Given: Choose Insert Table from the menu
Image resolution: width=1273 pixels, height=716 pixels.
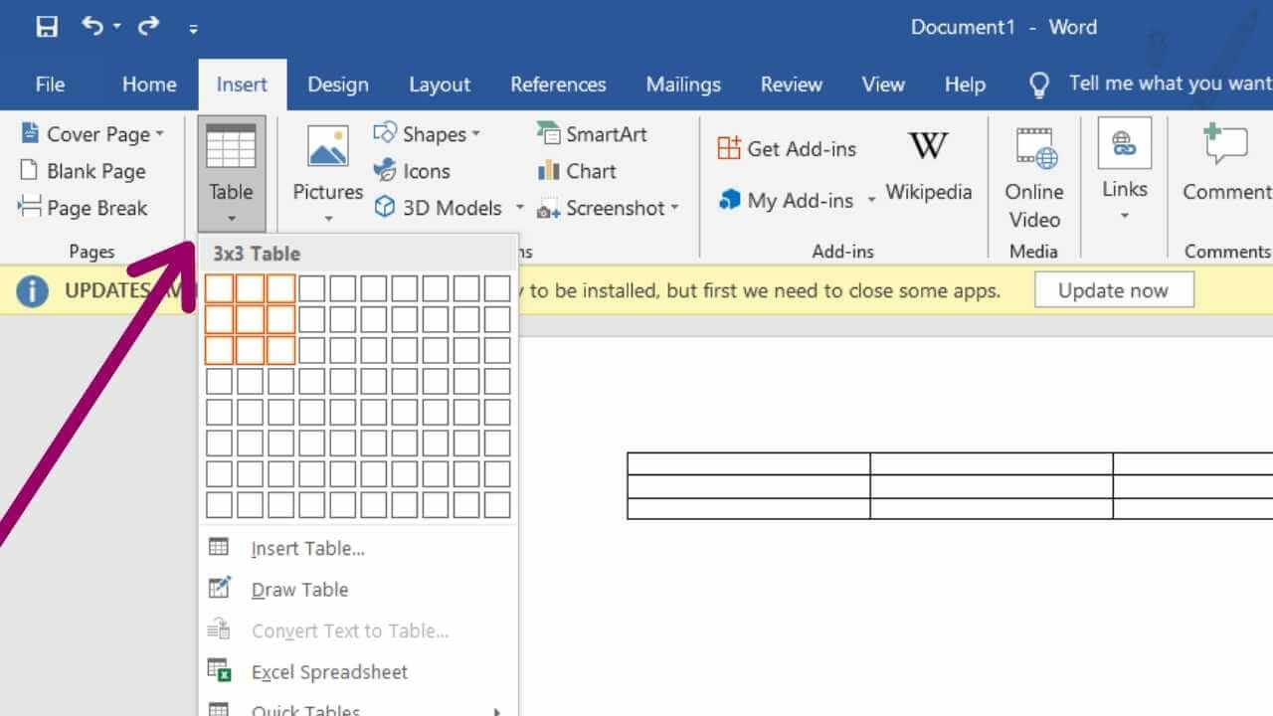Looking at the screenshot, I should click(x=305, y=548).
